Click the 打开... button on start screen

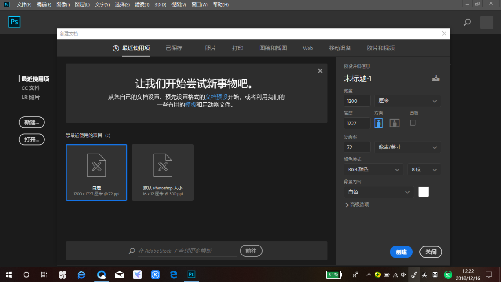(32, 139)
